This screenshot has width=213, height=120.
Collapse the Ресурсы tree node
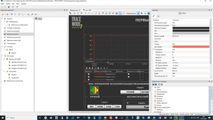click(2, 19)
